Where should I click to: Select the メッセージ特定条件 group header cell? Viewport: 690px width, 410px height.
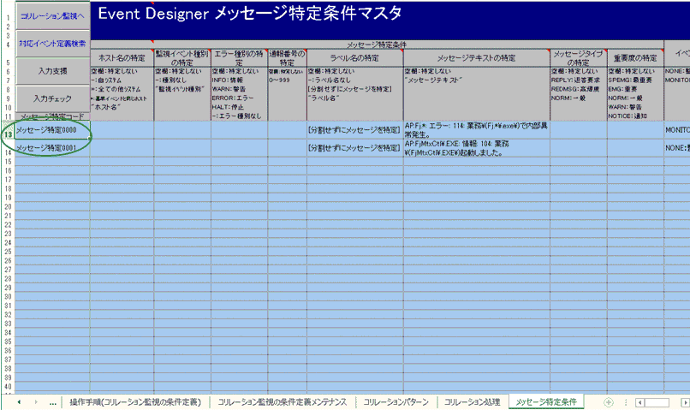click(x=377, y=45)
